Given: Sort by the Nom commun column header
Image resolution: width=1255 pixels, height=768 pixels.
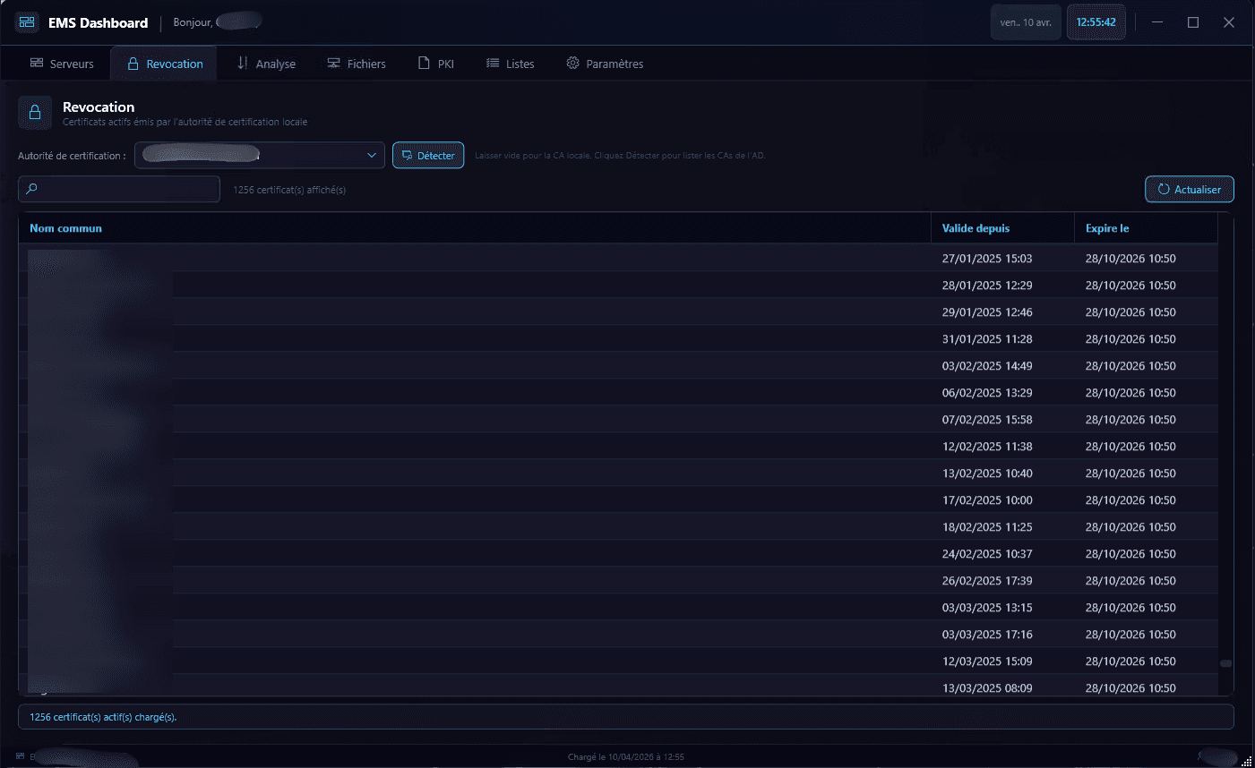Looking at the screenshot, I should coord(66,228).
